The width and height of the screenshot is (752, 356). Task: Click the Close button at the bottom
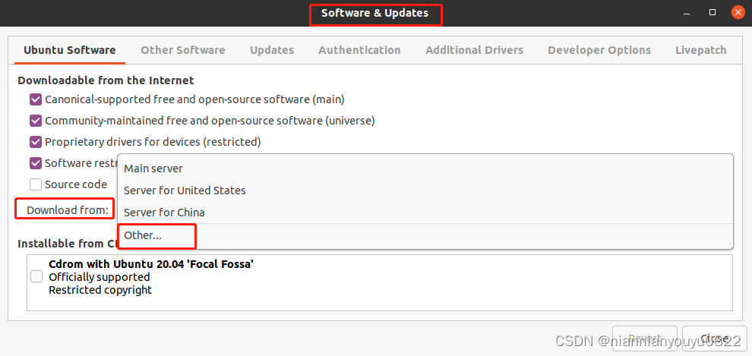(715, 339)
